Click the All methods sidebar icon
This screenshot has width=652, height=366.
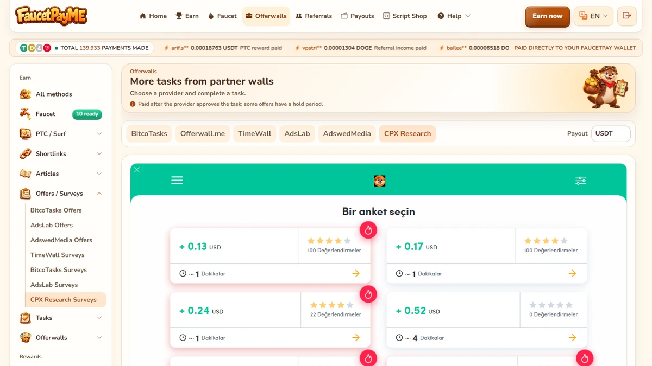(x=25, y=94)
